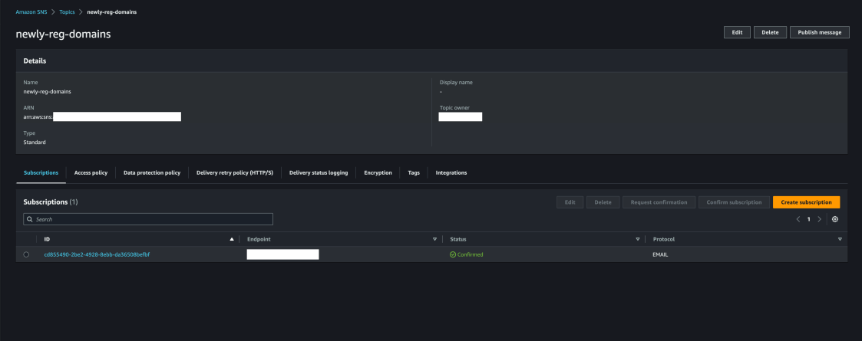Screen dimensions: 862x341
Task: Click the Create subscription button
Action: pos(806,202)
